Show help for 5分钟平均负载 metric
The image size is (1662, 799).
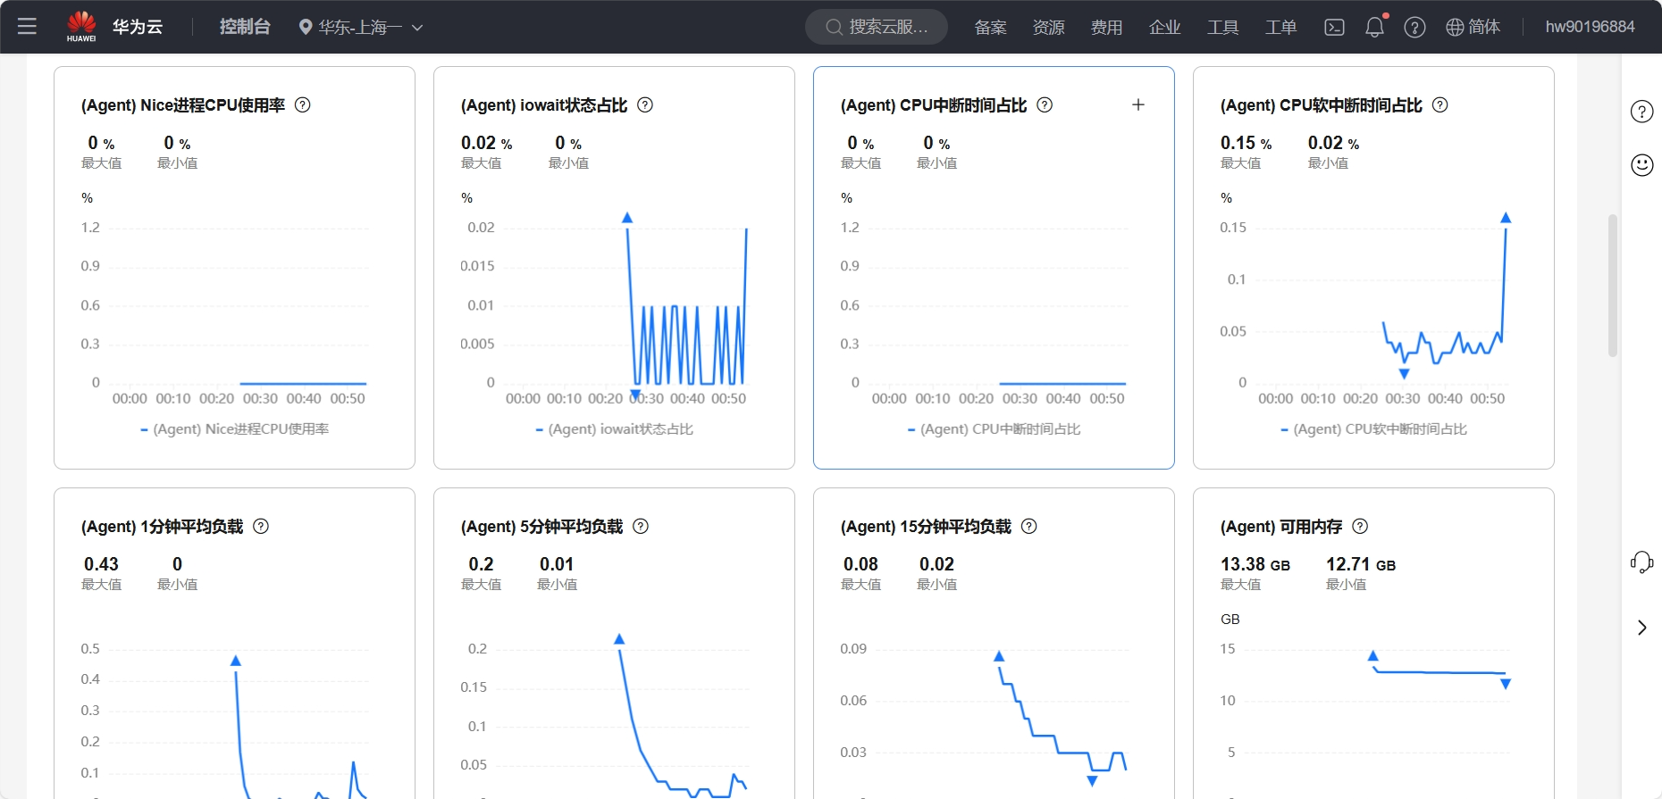(x=641, y=526)
